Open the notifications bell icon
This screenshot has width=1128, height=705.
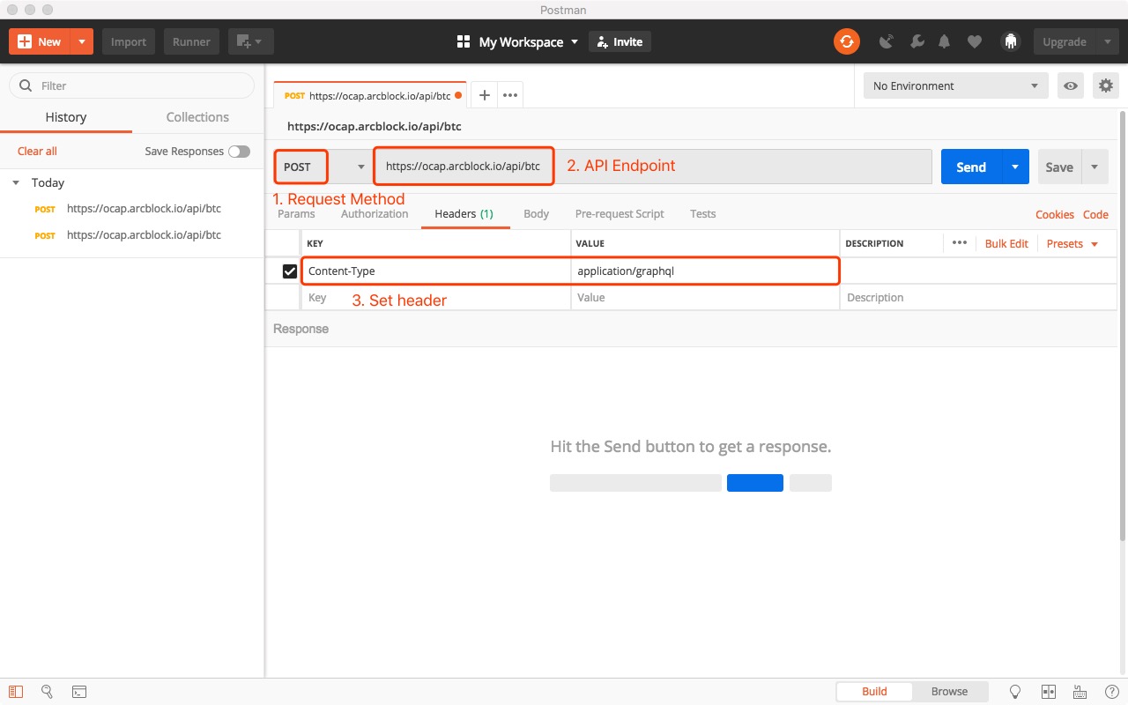pyautogui.click(x=945, y=41)
